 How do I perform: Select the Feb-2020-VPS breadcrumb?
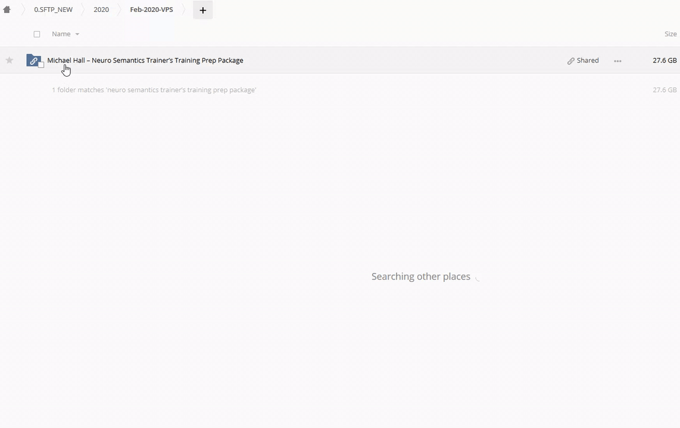point(151,10)
